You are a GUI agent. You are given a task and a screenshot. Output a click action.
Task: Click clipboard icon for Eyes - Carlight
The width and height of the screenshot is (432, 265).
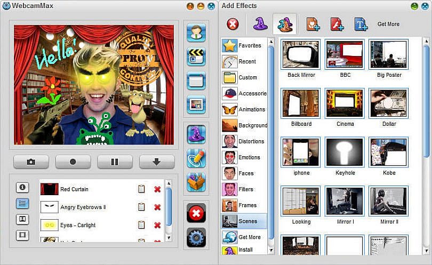point(141,225)
